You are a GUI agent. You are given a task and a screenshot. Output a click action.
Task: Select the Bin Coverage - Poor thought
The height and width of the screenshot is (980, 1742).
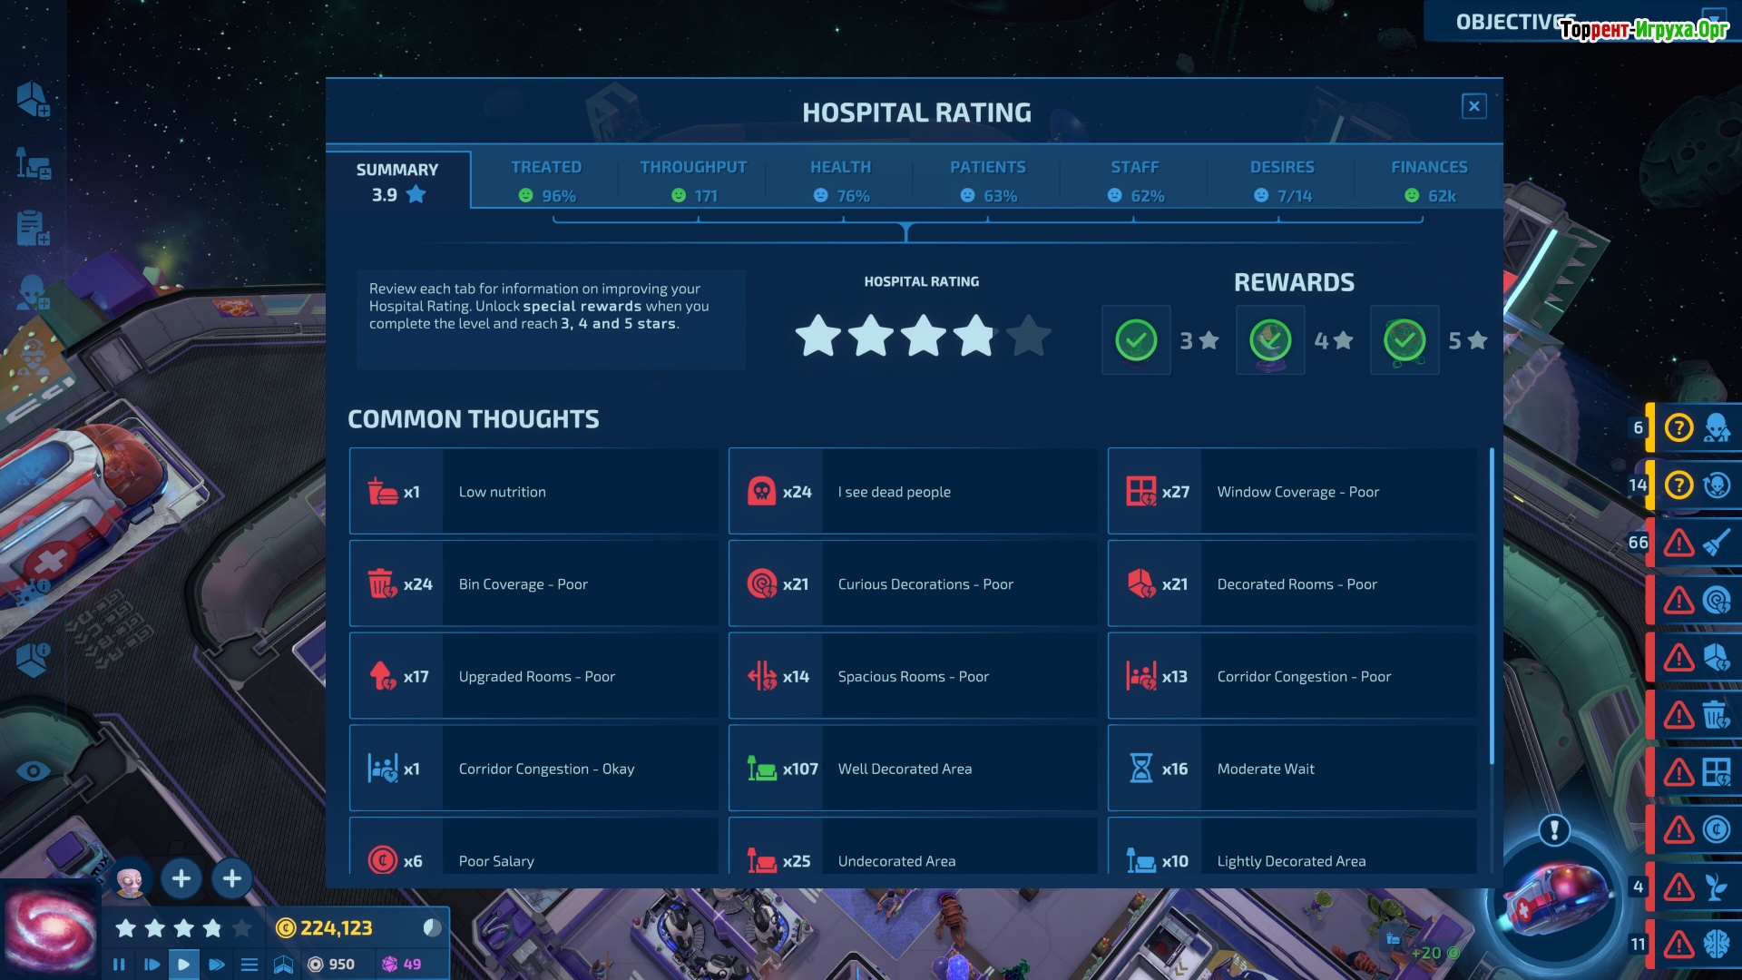533,584
